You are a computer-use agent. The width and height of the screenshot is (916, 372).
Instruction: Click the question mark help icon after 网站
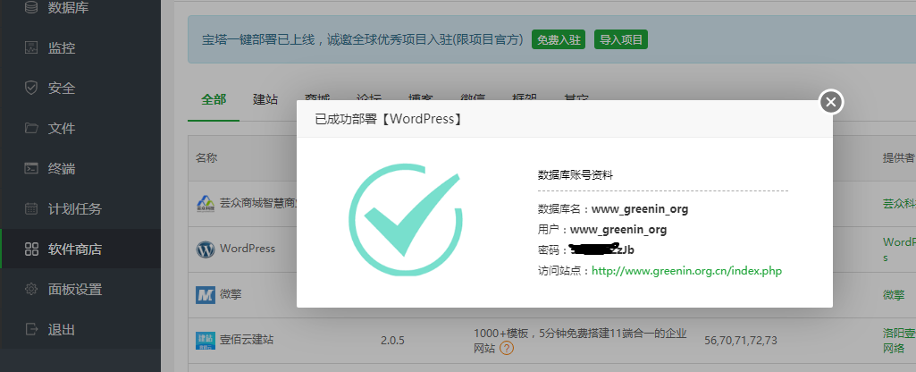(x=507, y=349)
